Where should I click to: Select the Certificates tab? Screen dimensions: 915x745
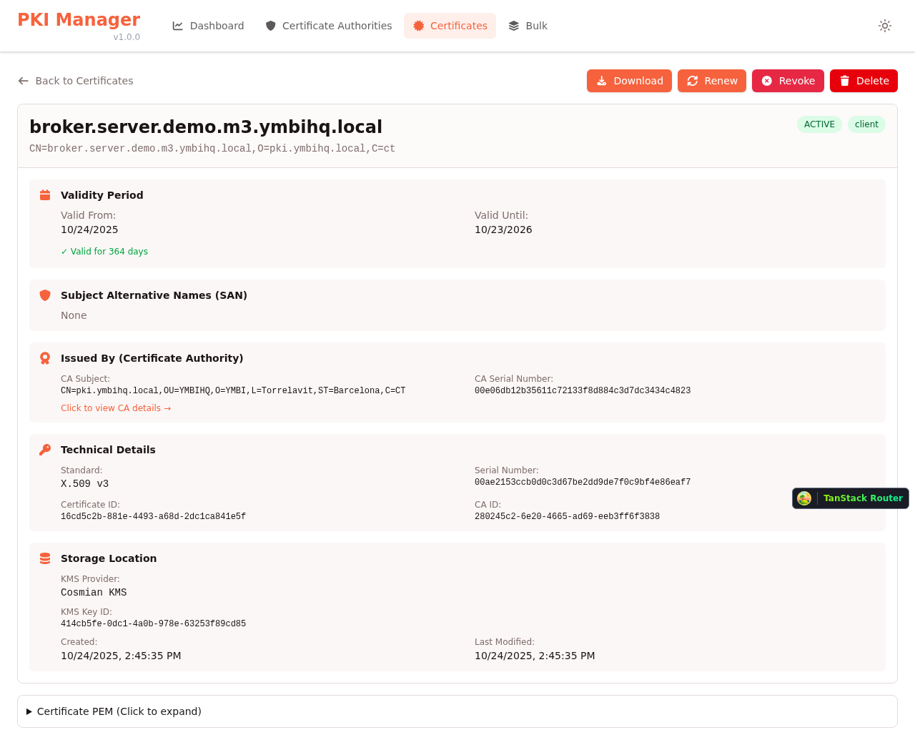(x=450, y=26)
